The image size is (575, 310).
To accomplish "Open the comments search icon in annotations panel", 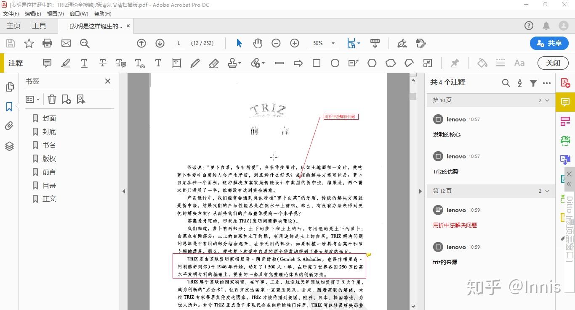I will [506, 83].
